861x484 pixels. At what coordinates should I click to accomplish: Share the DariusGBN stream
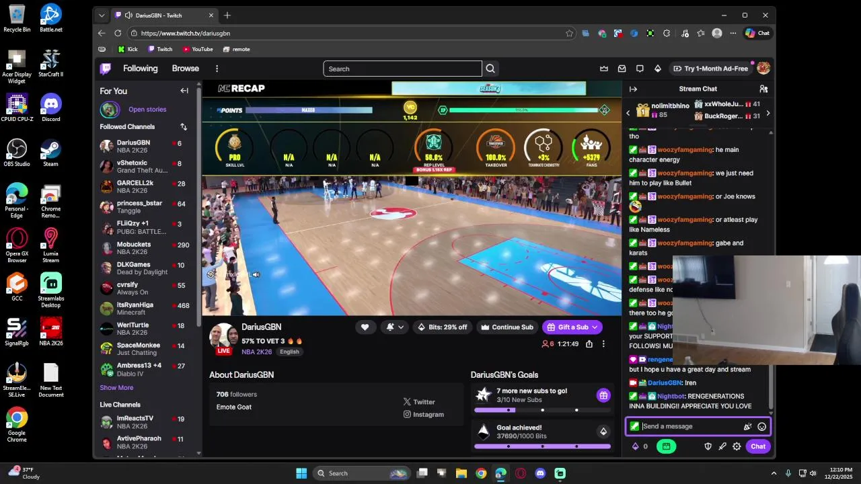589,344
